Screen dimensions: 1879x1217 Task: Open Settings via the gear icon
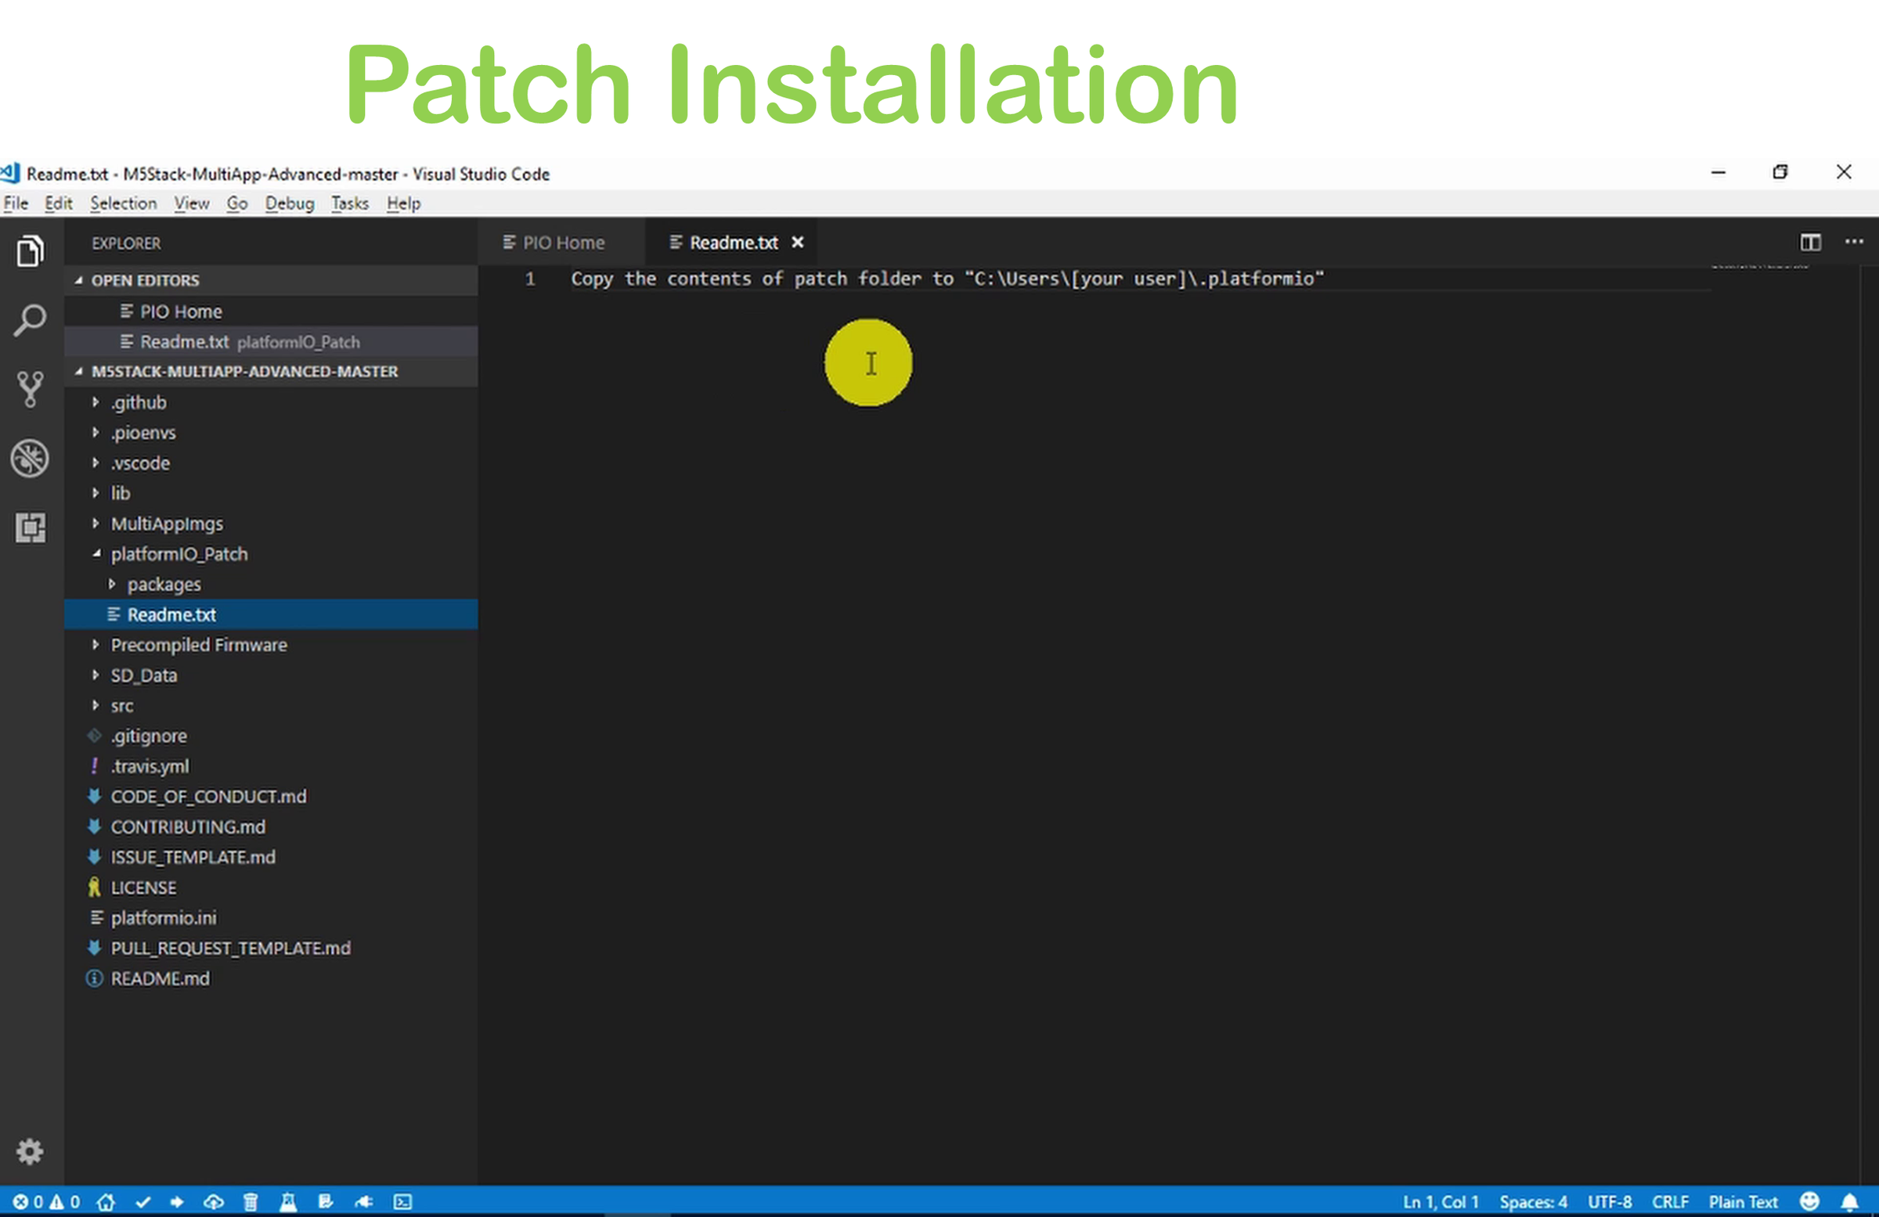29,1151
